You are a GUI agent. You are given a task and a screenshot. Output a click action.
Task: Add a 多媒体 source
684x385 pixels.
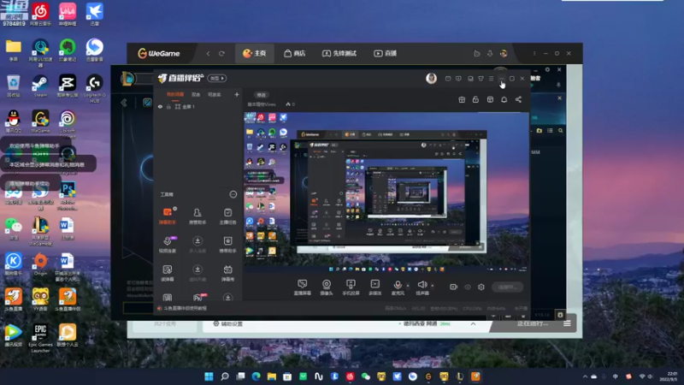(374, 287)
